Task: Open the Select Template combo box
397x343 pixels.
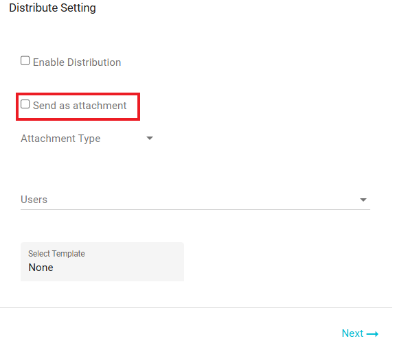Action: tap(102, 261)
